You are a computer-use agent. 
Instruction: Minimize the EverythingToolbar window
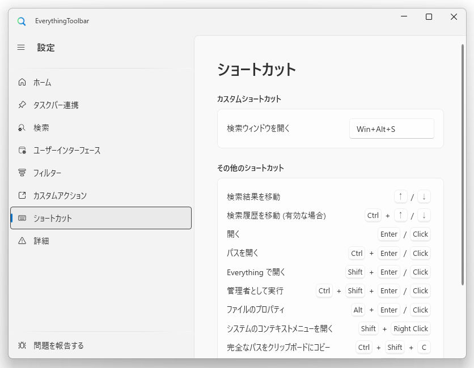tap(404, 16)
